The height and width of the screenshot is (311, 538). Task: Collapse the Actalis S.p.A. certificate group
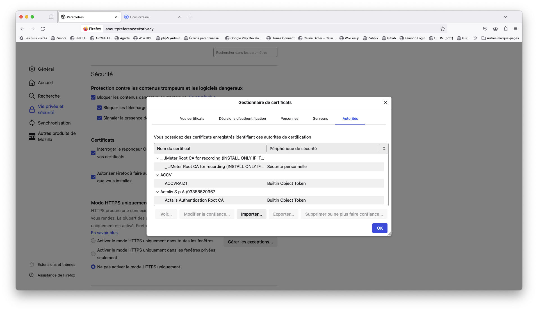(158, 192)
